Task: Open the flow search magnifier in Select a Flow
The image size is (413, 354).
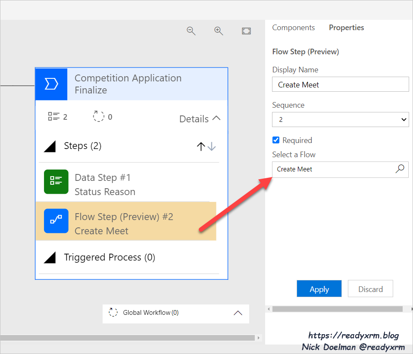Action: pos(400,169)
